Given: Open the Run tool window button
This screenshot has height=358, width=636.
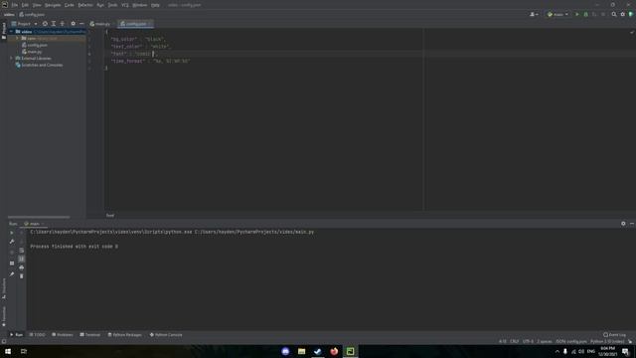Looking at the screenshot, I should point(16,335).
